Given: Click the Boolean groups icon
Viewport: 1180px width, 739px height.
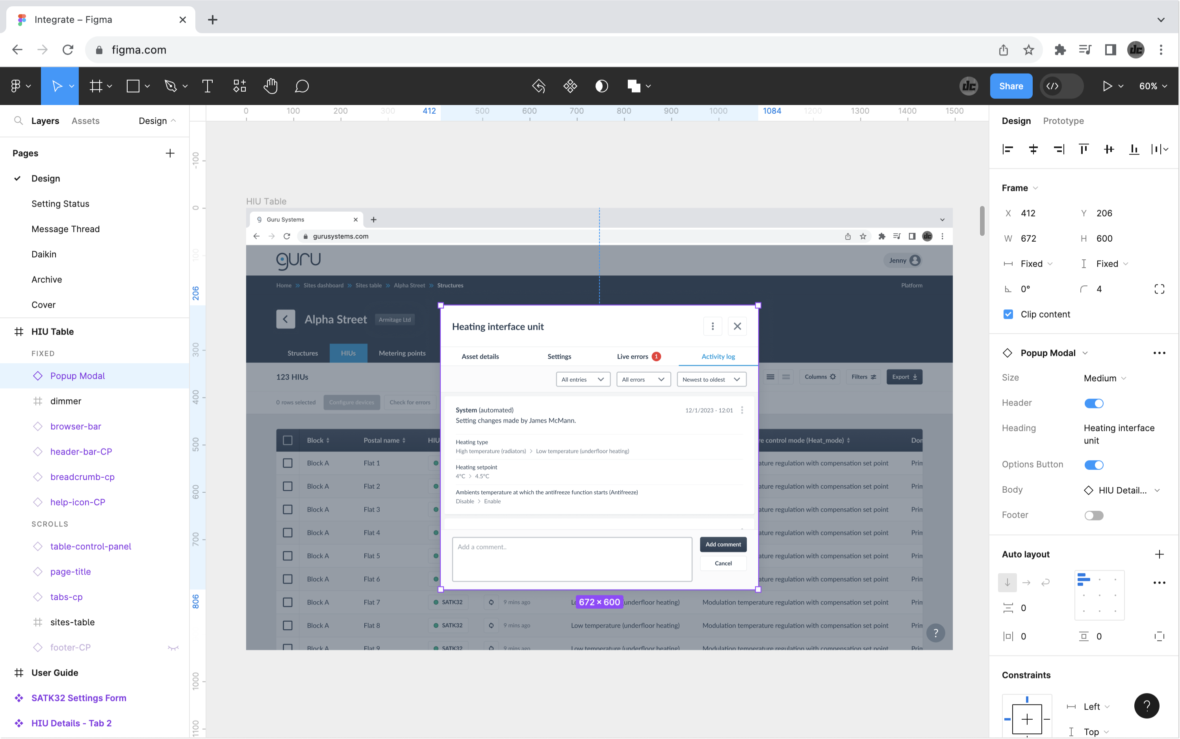Looking at the screenshot, I should coord(634,86).
